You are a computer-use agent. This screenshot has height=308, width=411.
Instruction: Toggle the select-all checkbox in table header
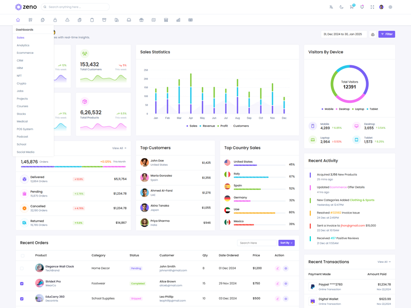(23, 256)
